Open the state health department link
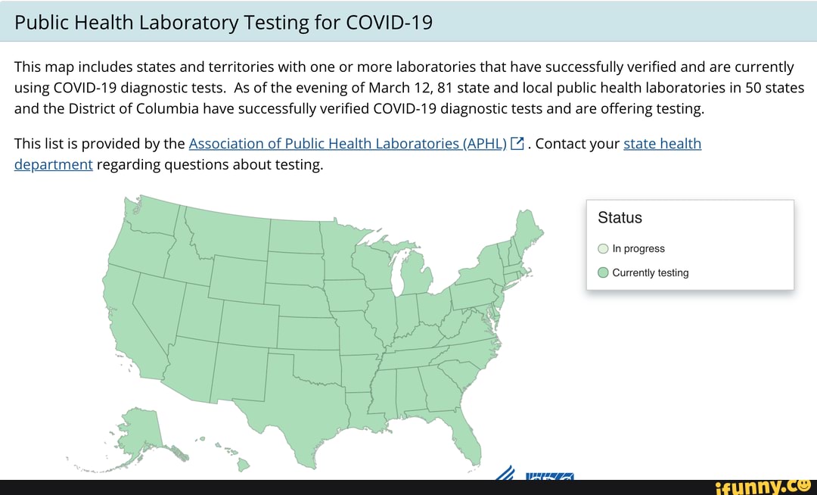Viewport: 817px width, 495px height. tap(662, 143)
